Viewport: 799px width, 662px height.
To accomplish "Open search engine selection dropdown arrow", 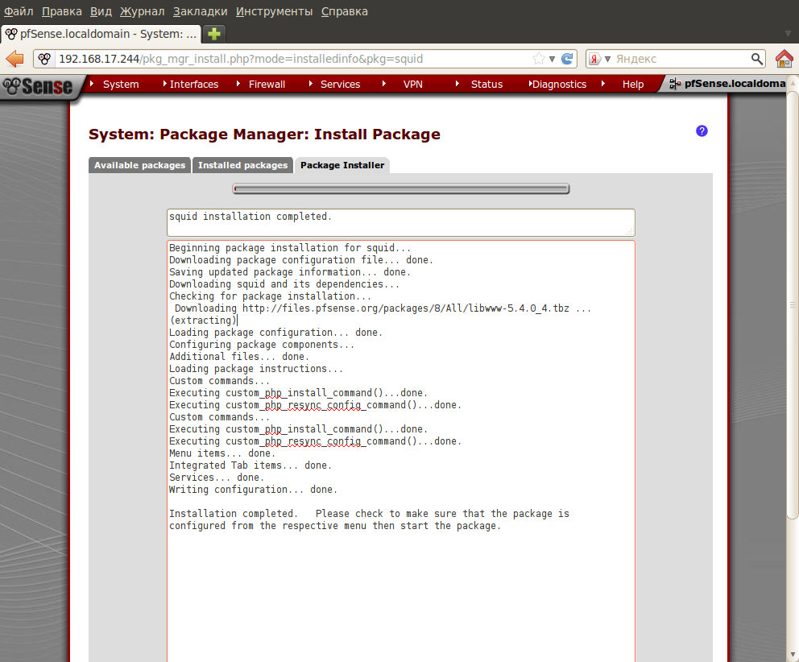I will 606,59.
